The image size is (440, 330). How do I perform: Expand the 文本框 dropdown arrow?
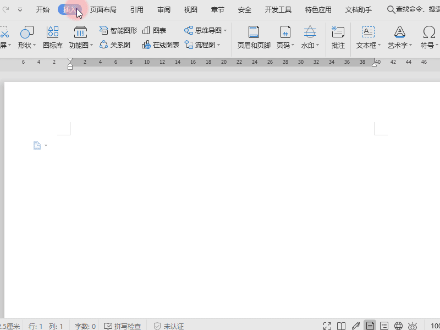click(380, 45)
